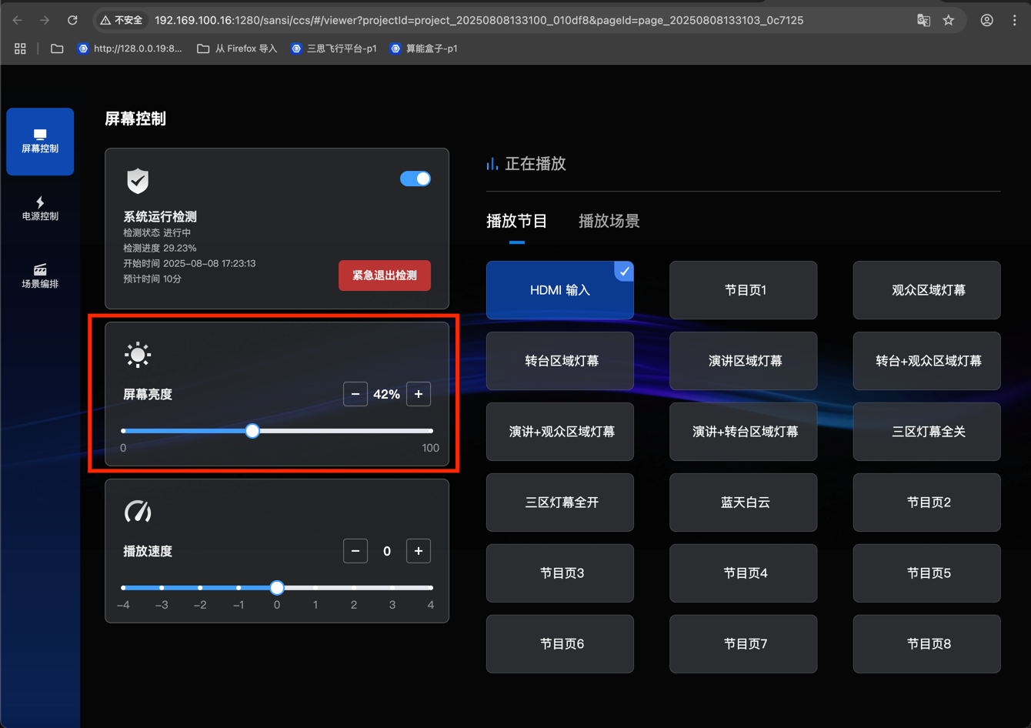The width and height of the screenshot is (1031, 728).
Task: Open the browser profile icon
Action: pyautogui.click(x=986, y=20)
